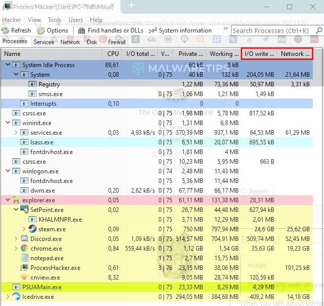Image resolution: width=324 pixels, height=306 pixels.
Task: Click the Refresh toolbar icon
Action: pos(5,30)
